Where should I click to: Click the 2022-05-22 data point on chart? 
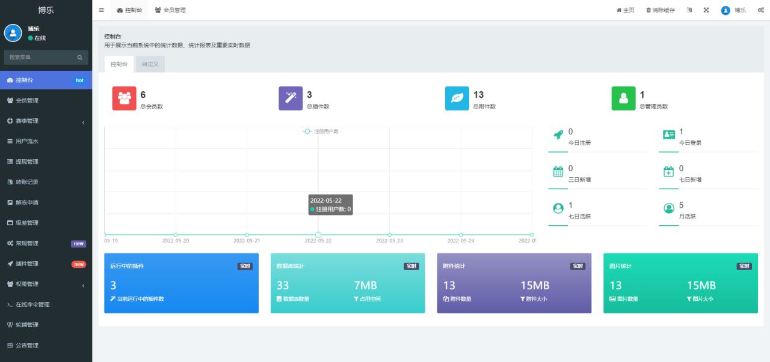tap(318, 235)
